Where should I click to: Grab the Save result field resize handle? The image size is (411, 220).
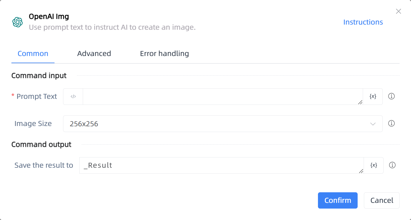tap(361, 171)
